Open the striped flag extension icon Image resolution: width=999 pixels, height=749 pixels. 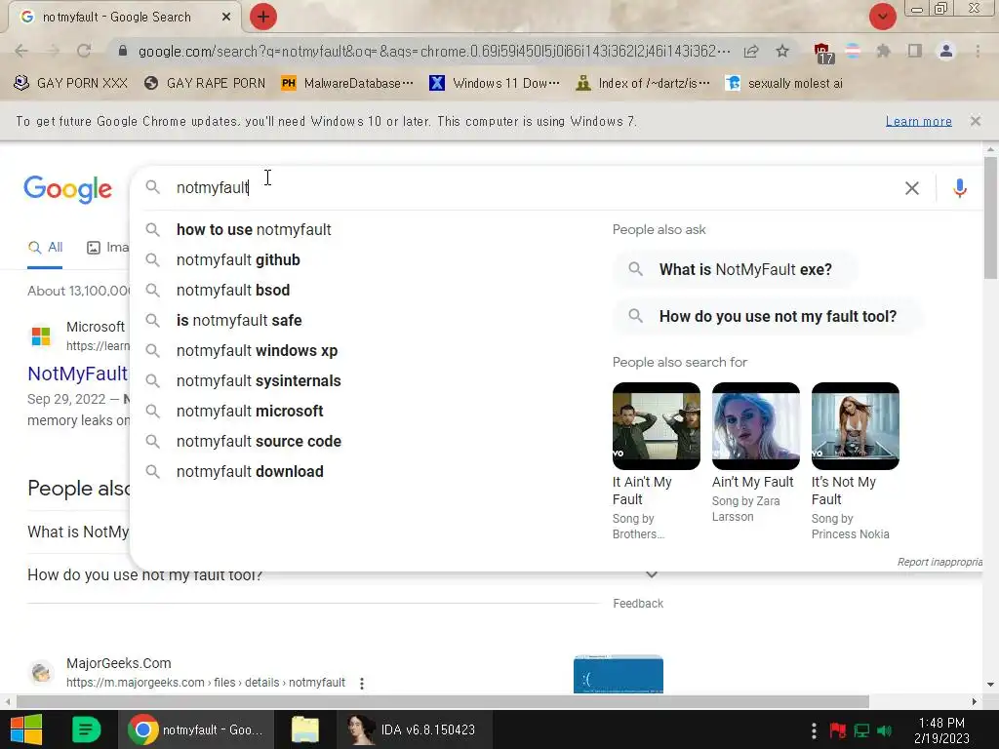(x=853, y=51)
